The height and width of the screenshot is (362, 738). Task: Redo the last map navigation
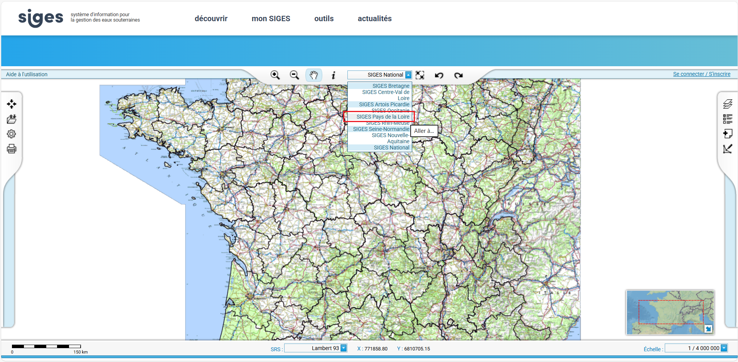click(458, 75)
